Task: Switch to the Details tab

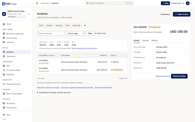Action: (x=136, y=40)
